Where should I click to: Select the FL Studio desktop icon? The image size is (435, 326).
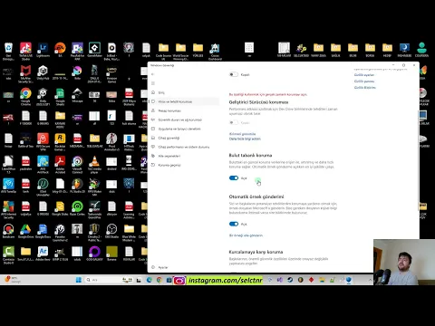(77, 186)
